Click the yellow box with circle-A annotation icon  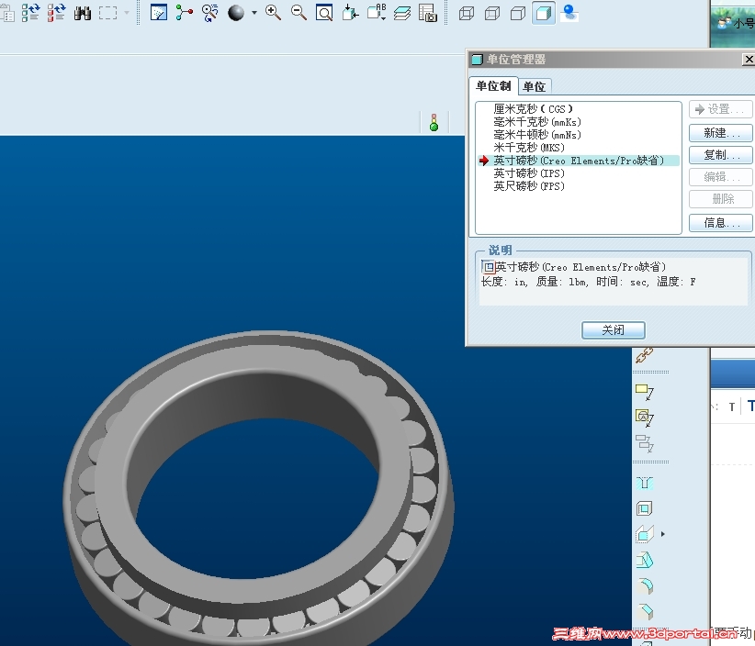tap(644, 417)
